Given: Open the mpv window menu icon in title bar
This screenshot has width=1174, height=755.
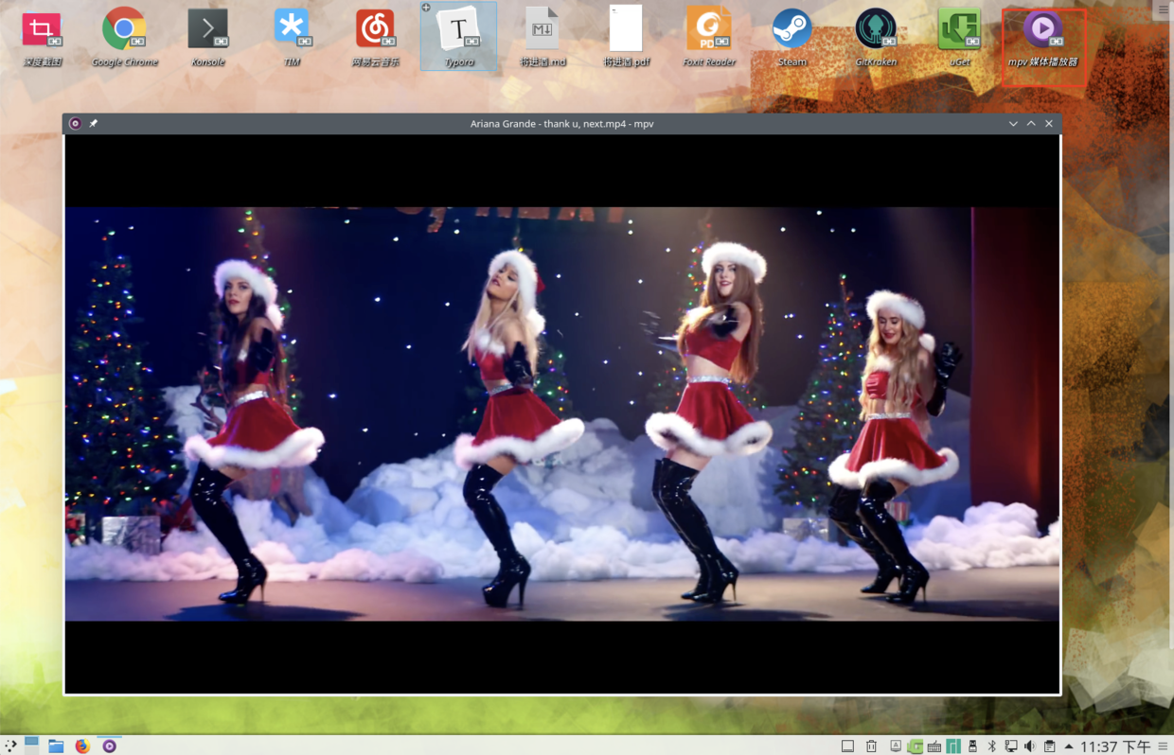Looking at the screenshot, I should [x=75, y=124].
